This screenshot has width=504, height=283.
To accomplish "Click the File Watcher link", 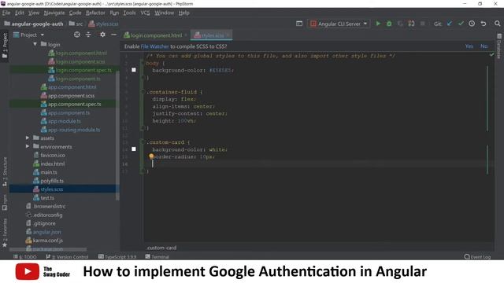I will tap(154, 46).
